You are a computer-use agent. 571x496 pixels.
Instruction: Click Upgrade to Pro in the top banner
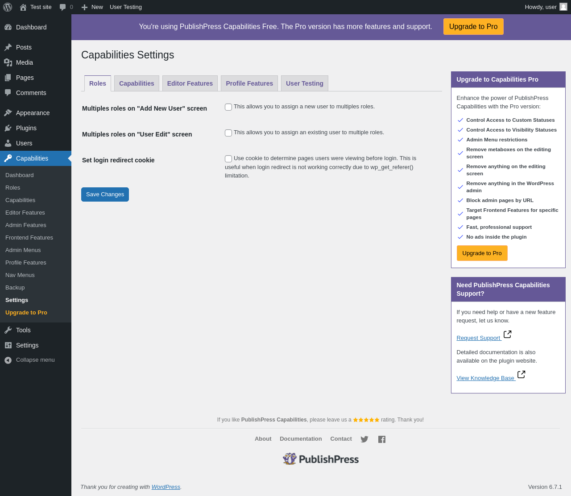coord(473,27)
